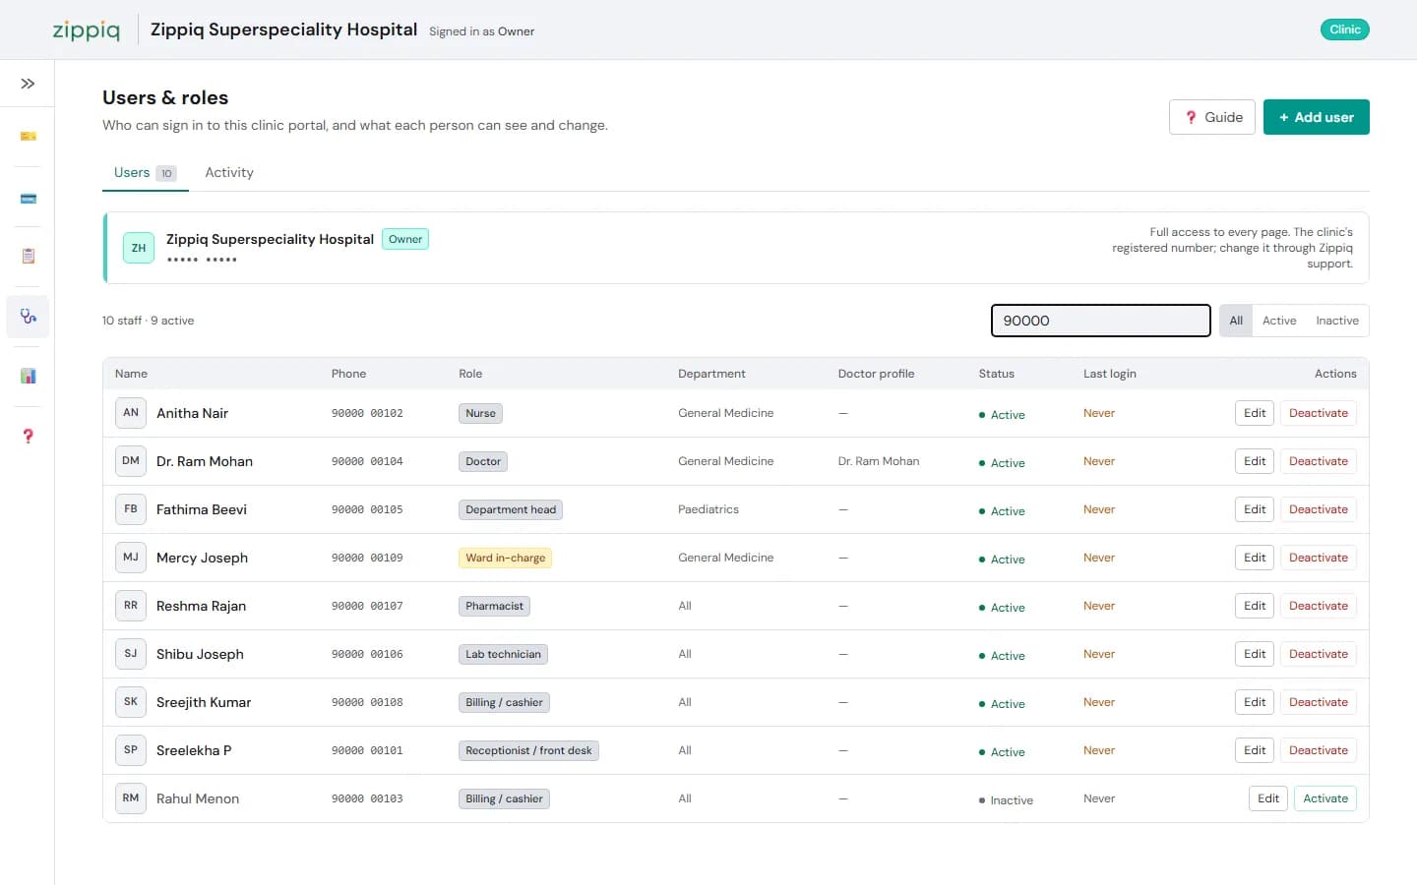
Task: Click the Dr. Ram Mohan doctor profile cell
Action: pyautogui.click(x=879, y=461)
